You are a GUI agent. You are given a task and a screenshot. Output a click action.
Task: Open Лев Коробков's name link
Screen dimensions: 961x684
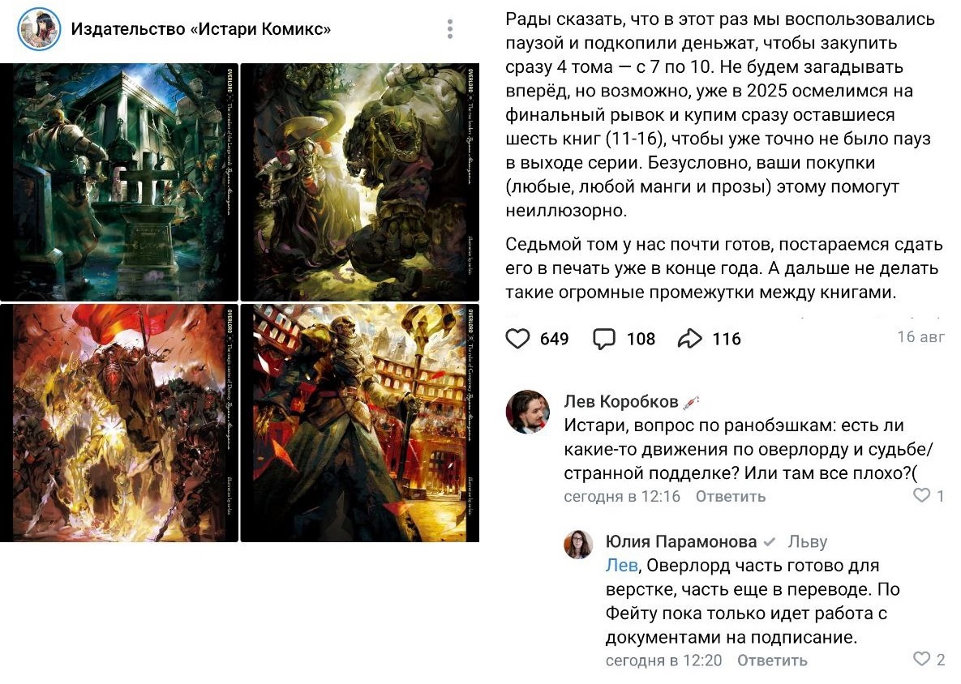621,402
